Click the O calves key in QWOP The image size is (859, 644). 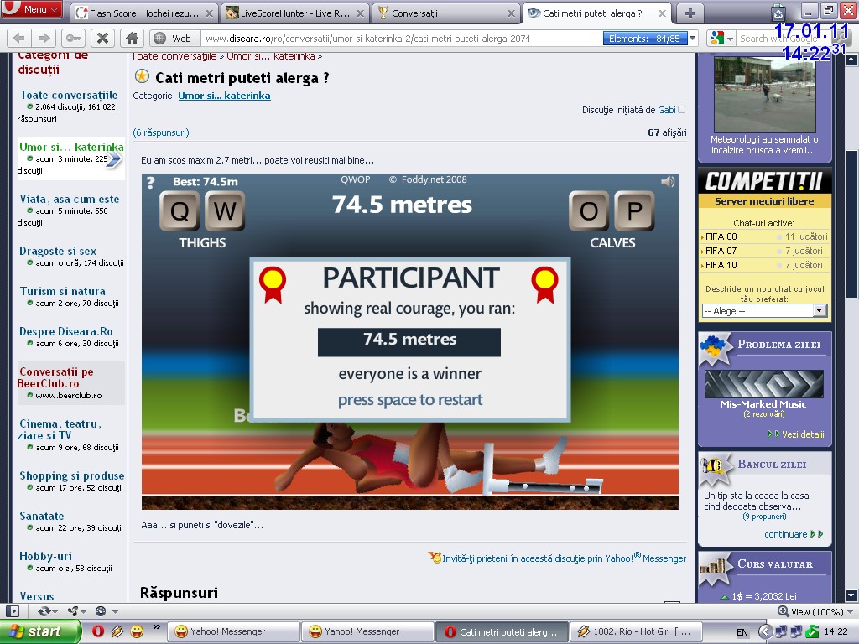coord(589,210)
